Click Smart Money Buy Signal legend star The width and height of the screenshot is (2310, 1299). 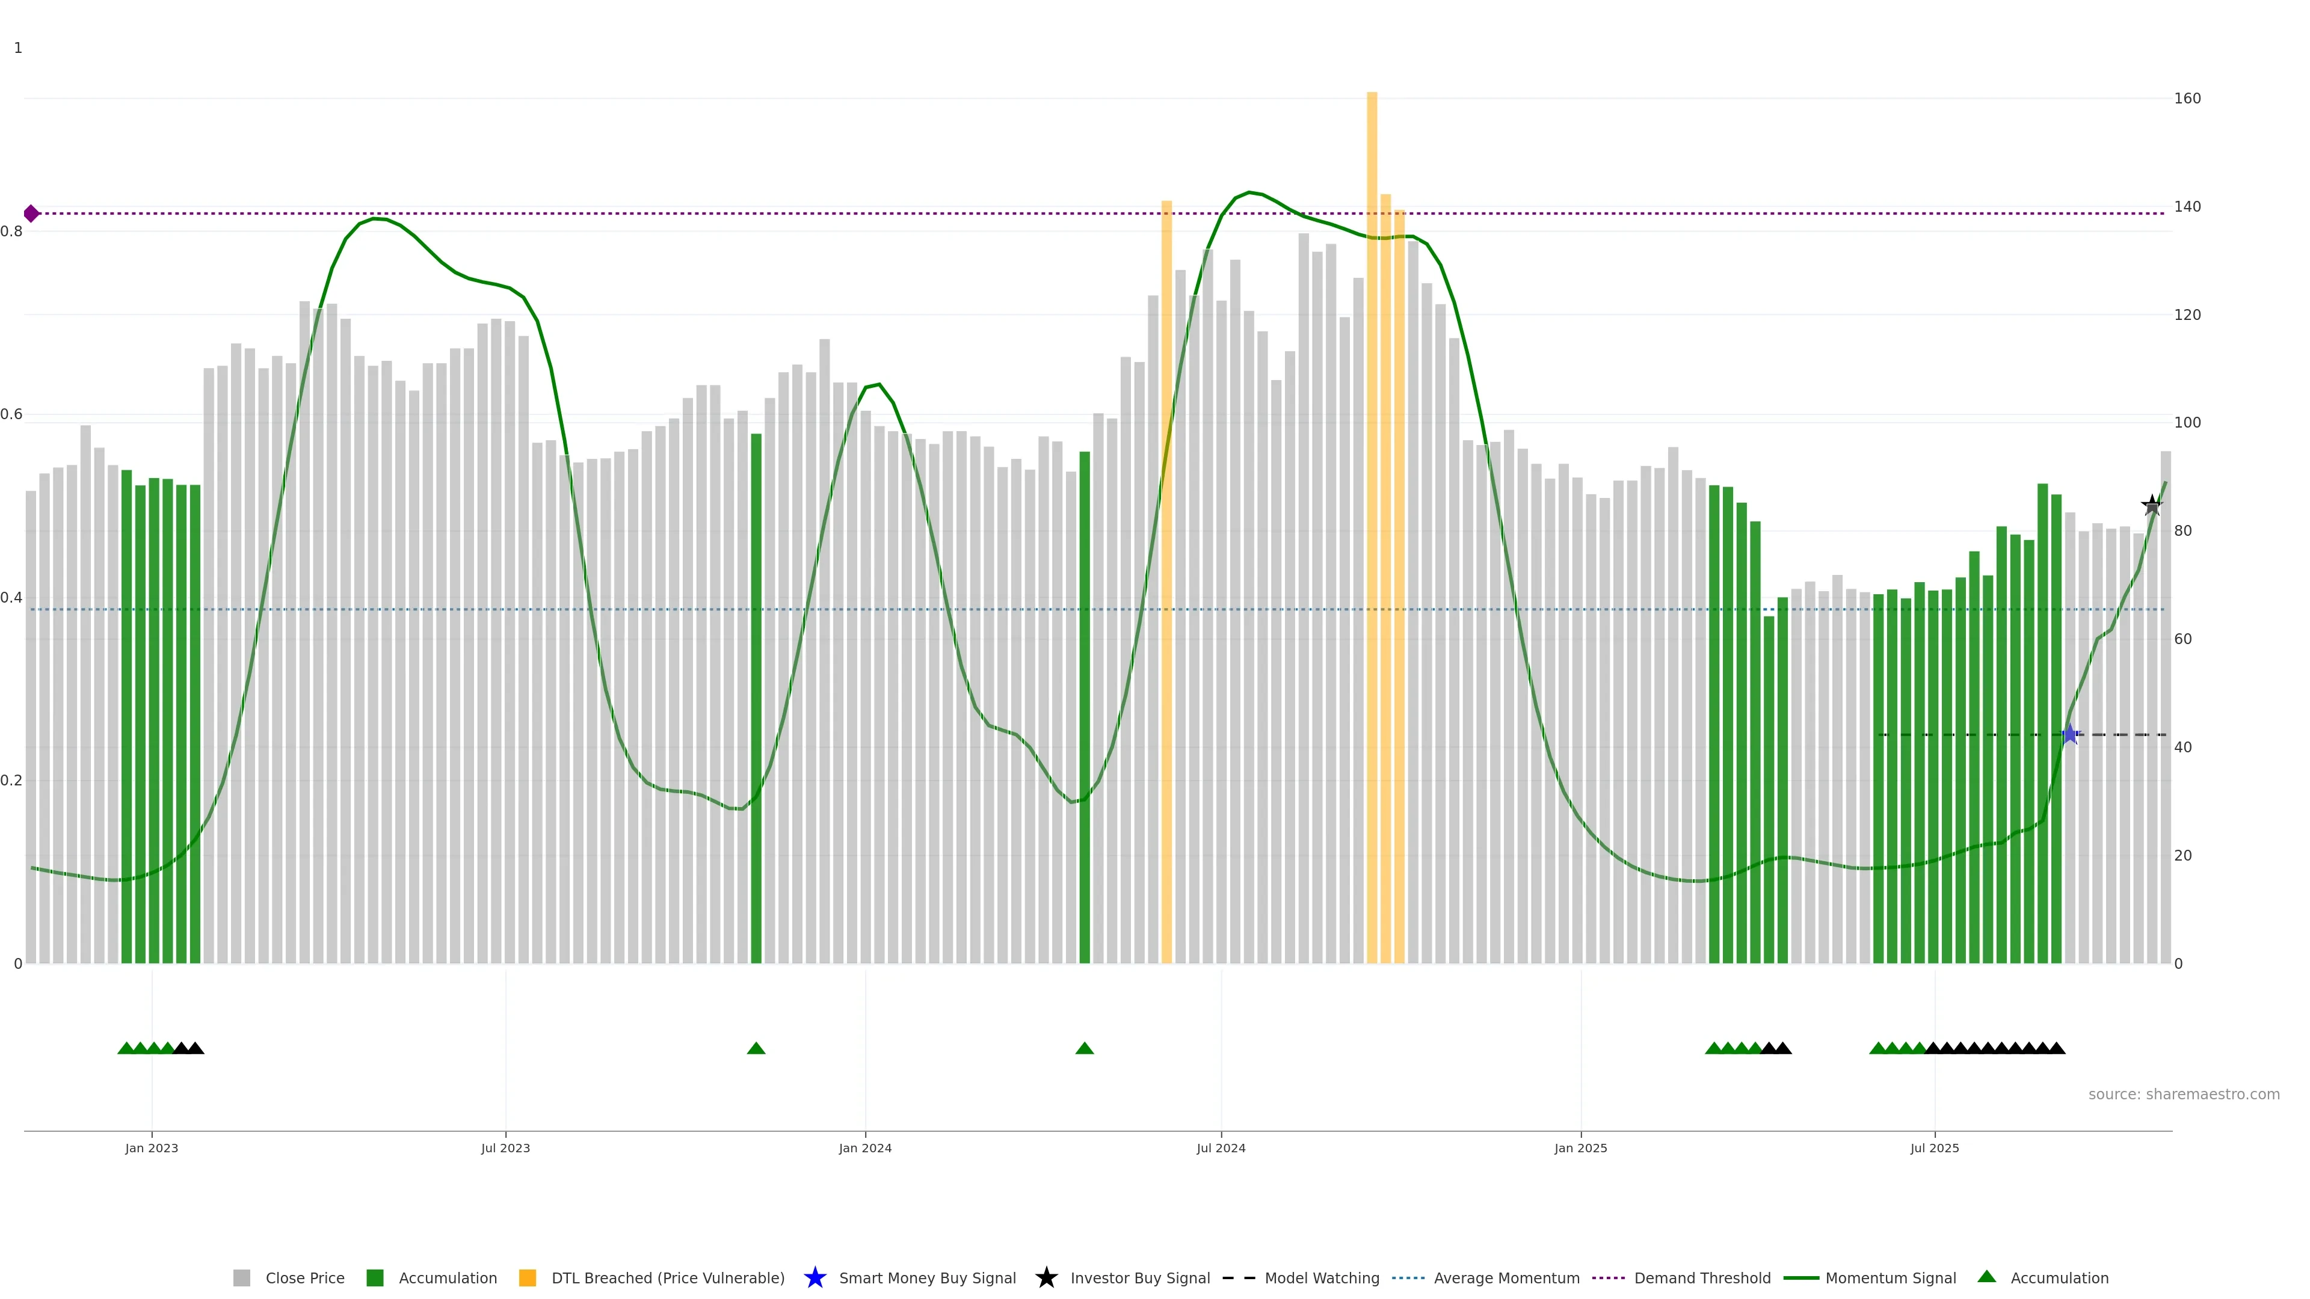click(815, 1277)
